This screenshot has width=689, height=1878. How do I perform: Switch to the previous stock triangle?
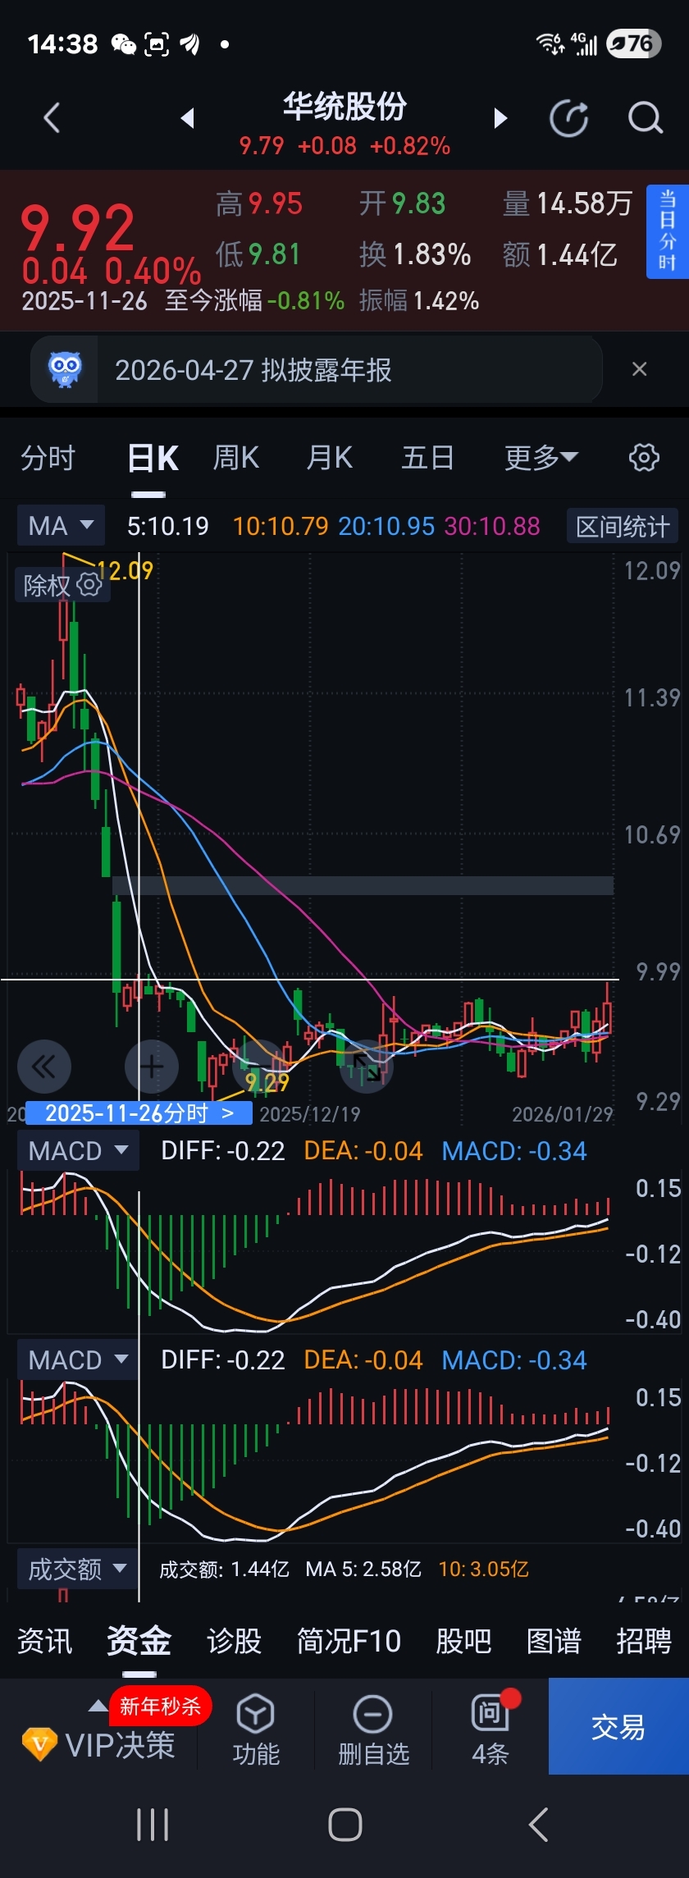[x=187, y=118]
